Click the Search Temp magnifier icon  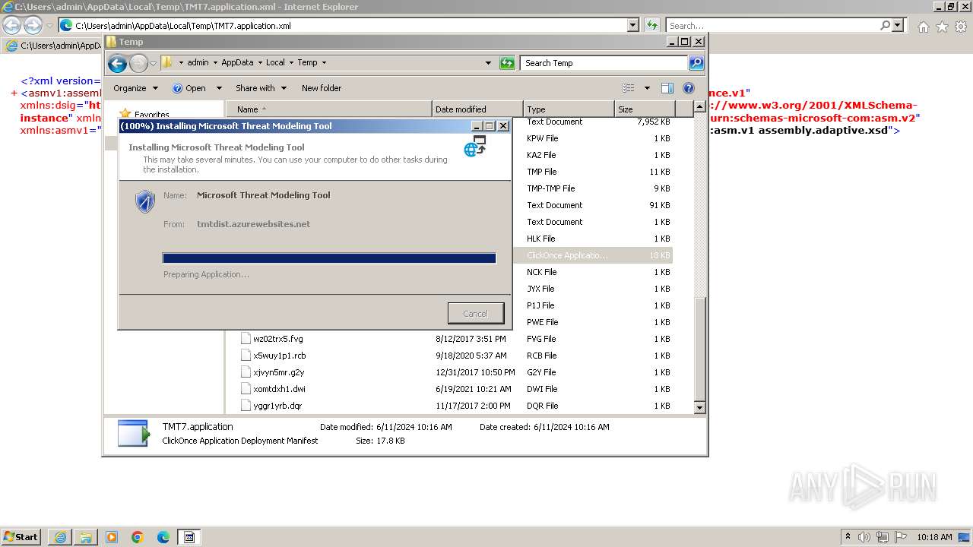click(696, 63)
